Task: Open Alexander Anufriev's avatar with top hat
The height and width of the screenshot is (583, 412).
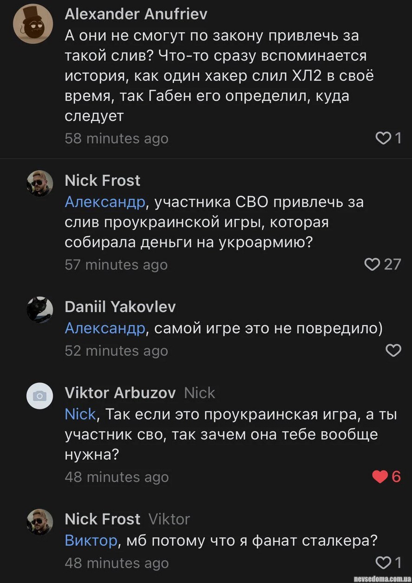Action: [33, 27]
